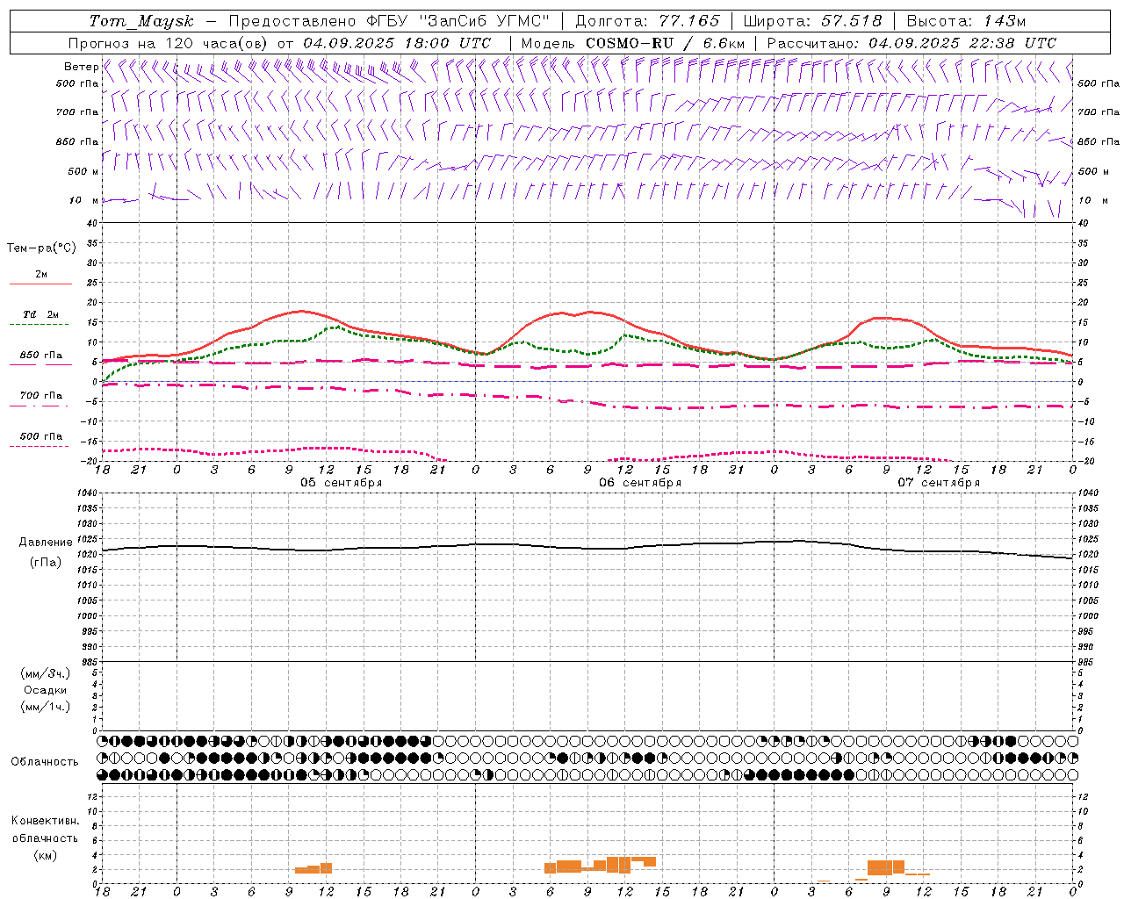Click the 'Модель COSMO-RU / 6.6км' text
Image resolution: width=1124 pixels, height=899 pixels.
tap(633, 43)
